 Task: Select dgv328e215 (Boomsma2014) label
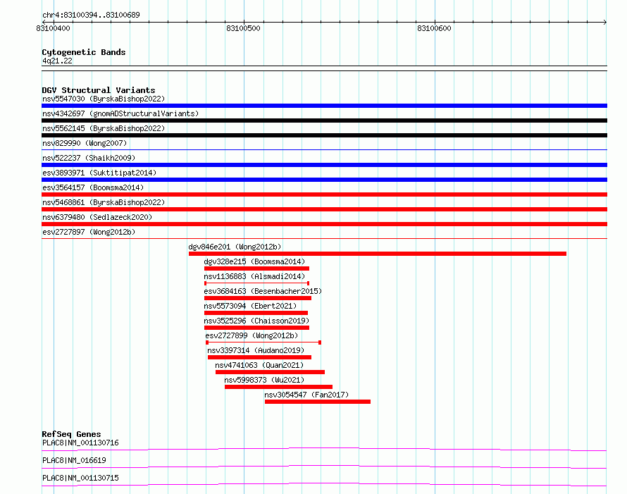pyautogui.click(x=254, y=261)
